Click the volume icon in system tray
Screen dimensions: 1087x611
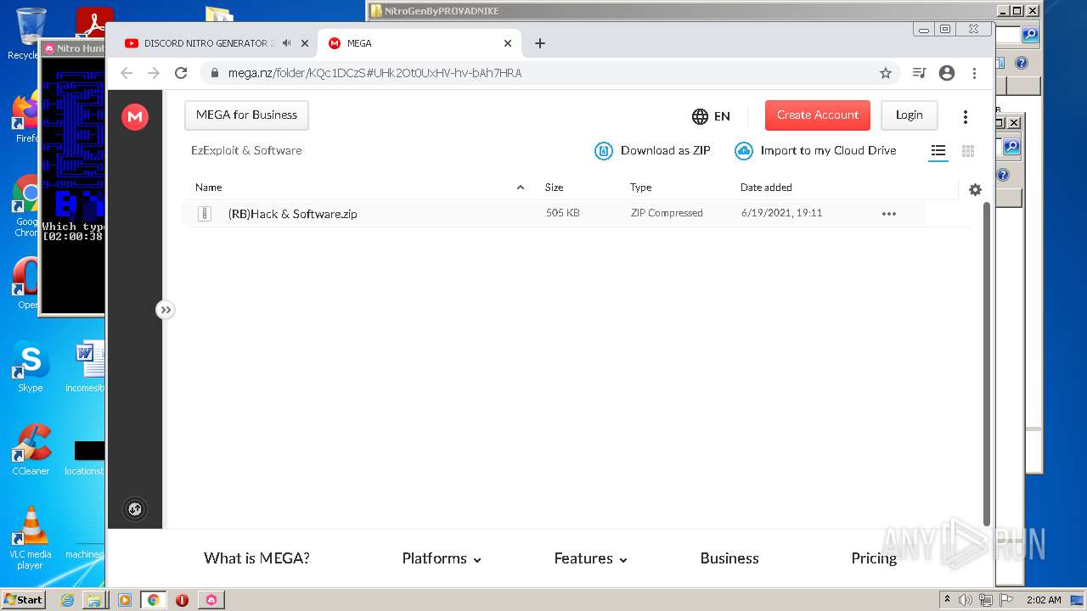966,600
